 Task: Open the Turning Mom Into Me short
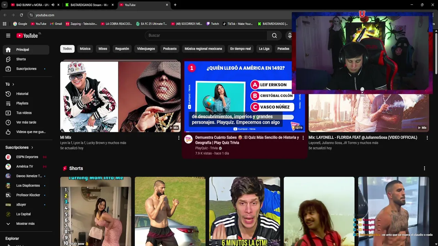click(x=96, y=211)
